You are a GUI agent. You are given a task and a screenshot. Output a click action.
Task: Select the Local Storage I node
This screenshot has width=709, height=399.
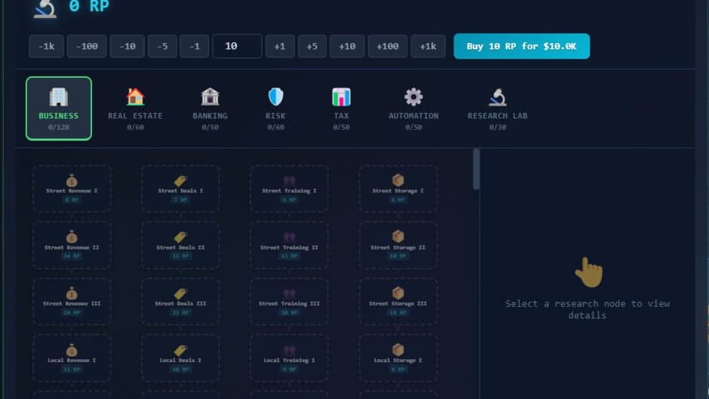[x=398, y=358]
